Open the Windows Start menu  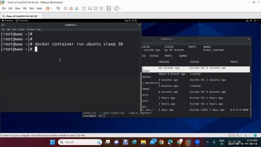(x=53, y=142)
